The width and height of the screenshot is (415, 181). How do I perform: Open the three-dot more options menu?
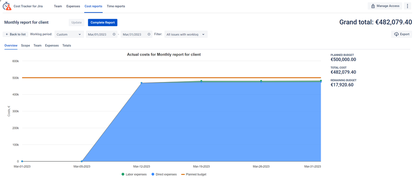tap(408, 6)
